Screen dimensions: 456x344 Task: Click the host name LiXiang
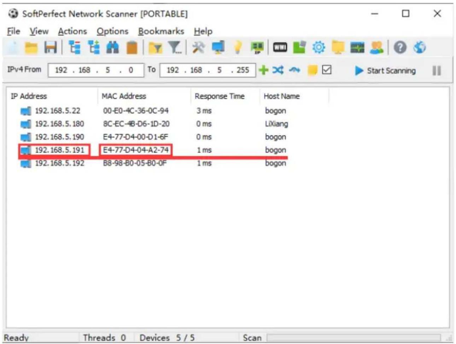click(x=276, y=124)
